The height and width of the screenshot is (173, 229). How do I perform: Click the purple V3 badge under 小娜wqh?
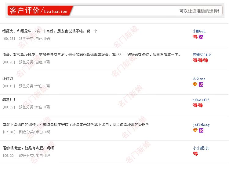(201, 37)
